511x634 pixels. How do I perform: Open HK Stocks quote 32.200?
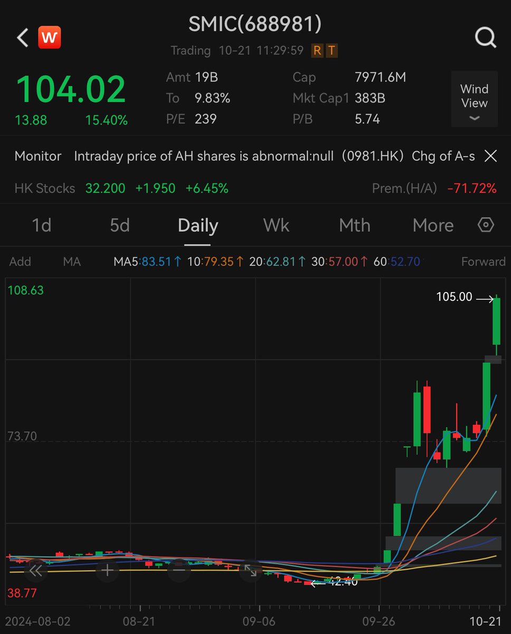(105, 188)
